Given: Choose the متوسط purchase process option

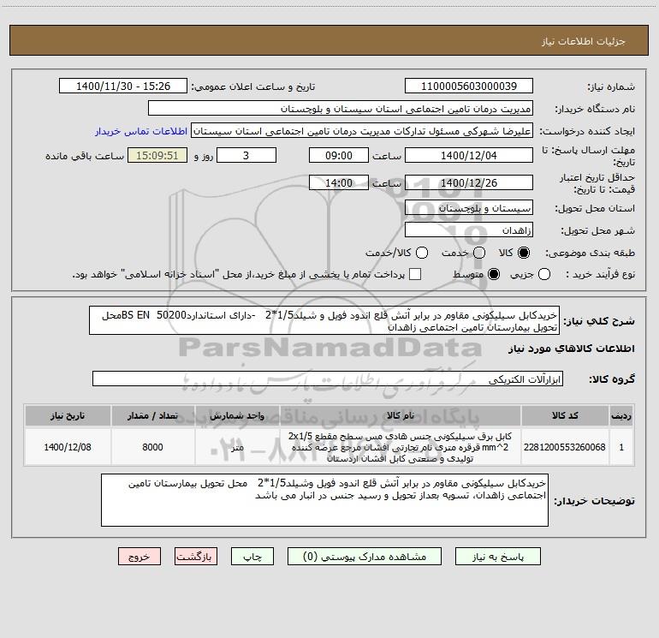Looking at the screenshot, I should point(494,274).
